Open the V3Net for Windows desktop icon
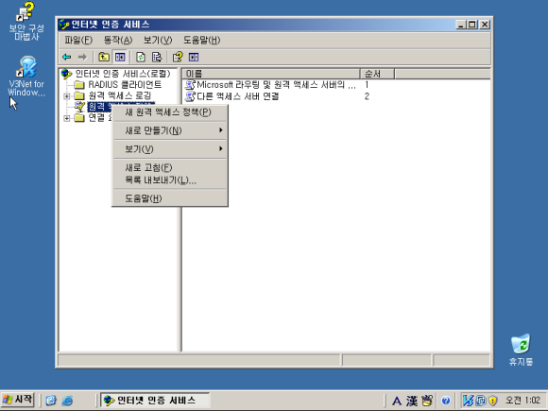The height and width of the screenshot is (411, 548). (26, 77)
